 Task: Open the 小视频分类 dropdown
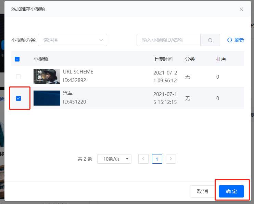73,40
